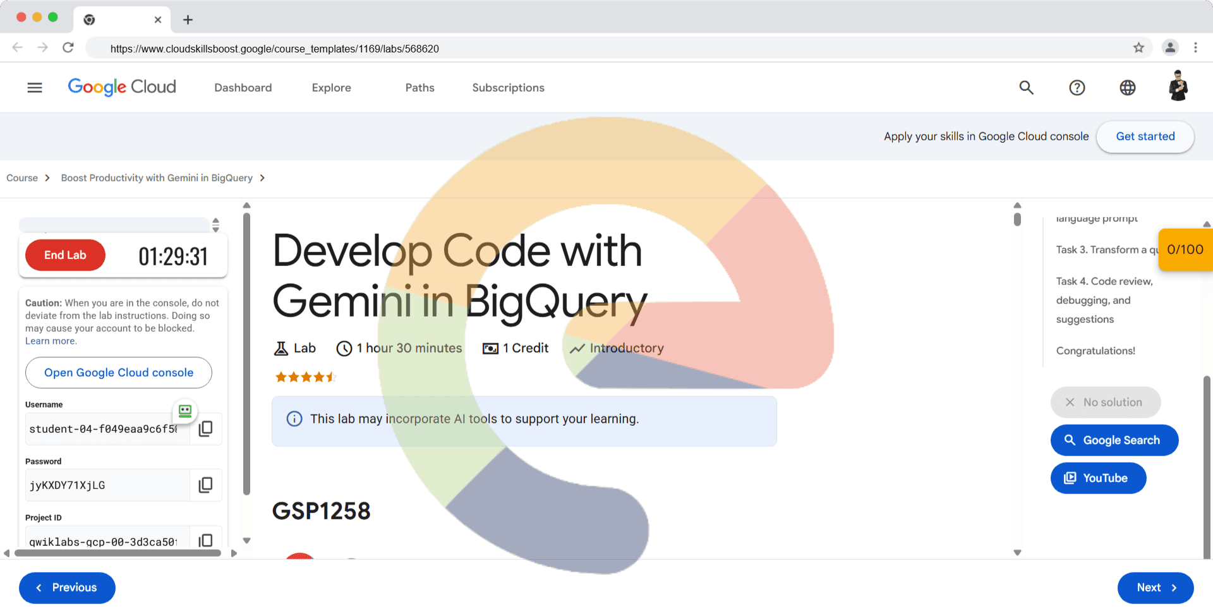1213x616 pixels.
Task: Click the search magnifier icon in header
Action: click(x=1026, y=88)
